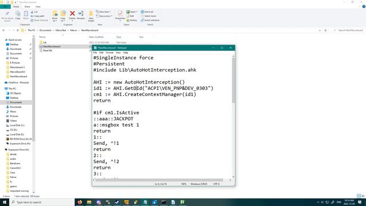Click History in the Open group
The width and height of the screenshot is (366, 206).
[132, 21]
